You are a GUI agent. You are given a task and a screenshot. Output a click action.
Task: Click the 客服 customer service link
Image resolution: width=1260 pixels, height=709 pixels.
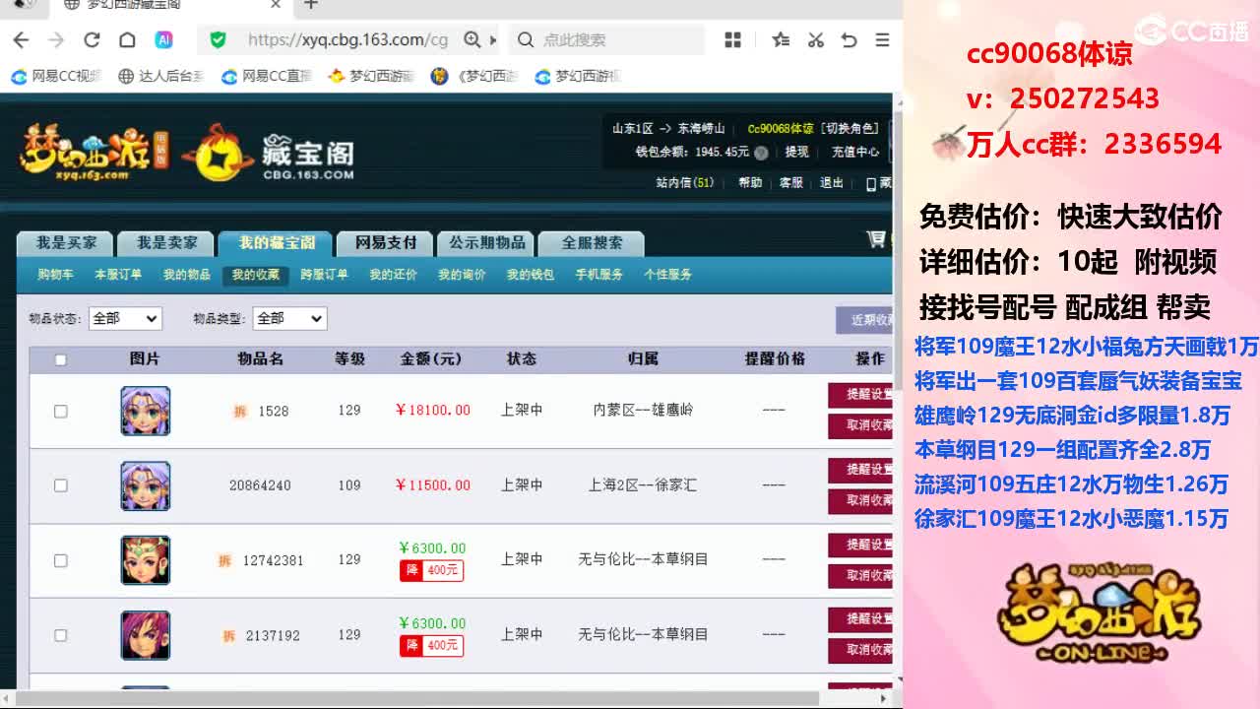coord(791,183)
